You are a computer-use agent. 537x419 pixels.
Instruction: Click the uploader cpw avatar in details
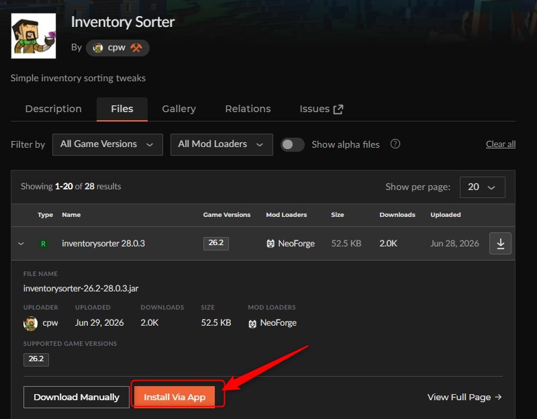[30, 323]
